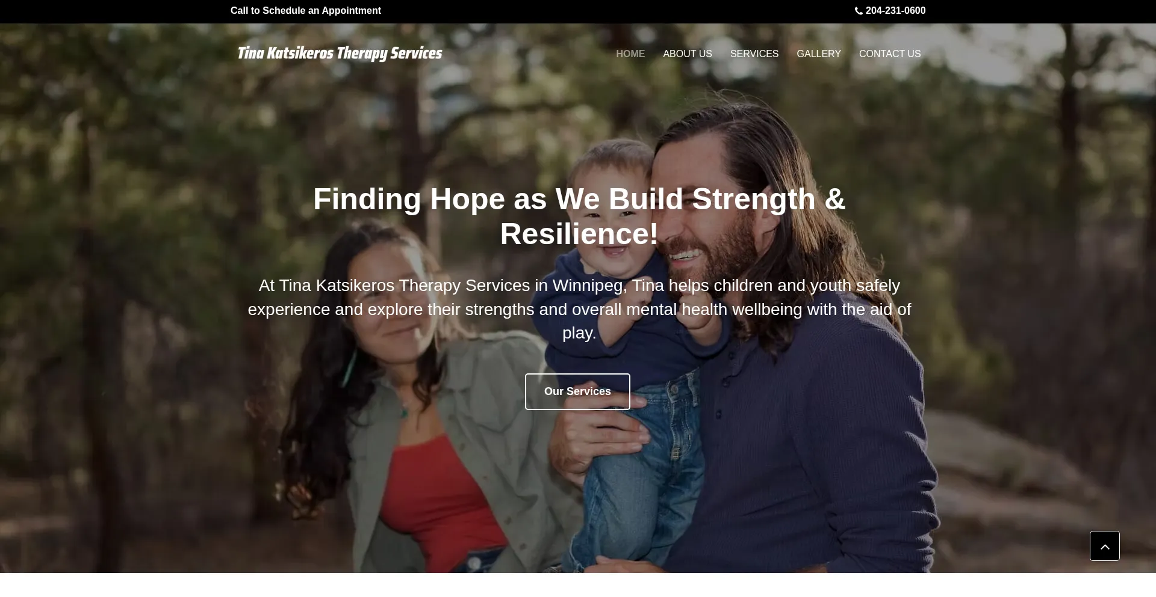Click the word Resilience! in the heading
Image resolution: width=1156 pixels, height=597 pixels.
tap(579, 234)
